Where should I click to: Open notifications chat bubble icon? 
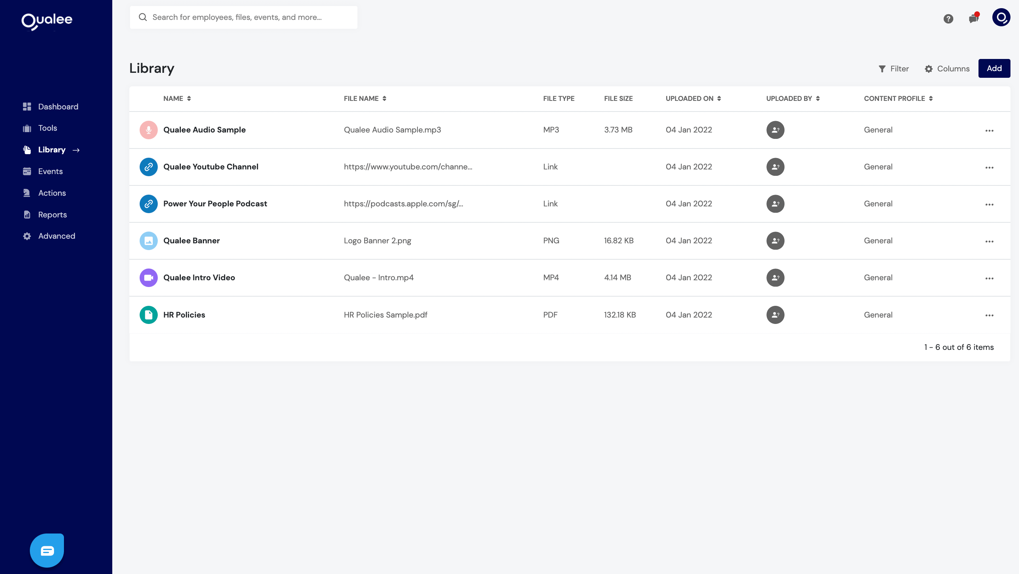click(974, 18)
